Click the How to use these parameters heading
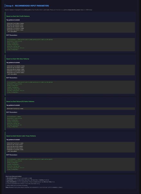The width and height of the screenshot is (141, 194). [14, 176]
